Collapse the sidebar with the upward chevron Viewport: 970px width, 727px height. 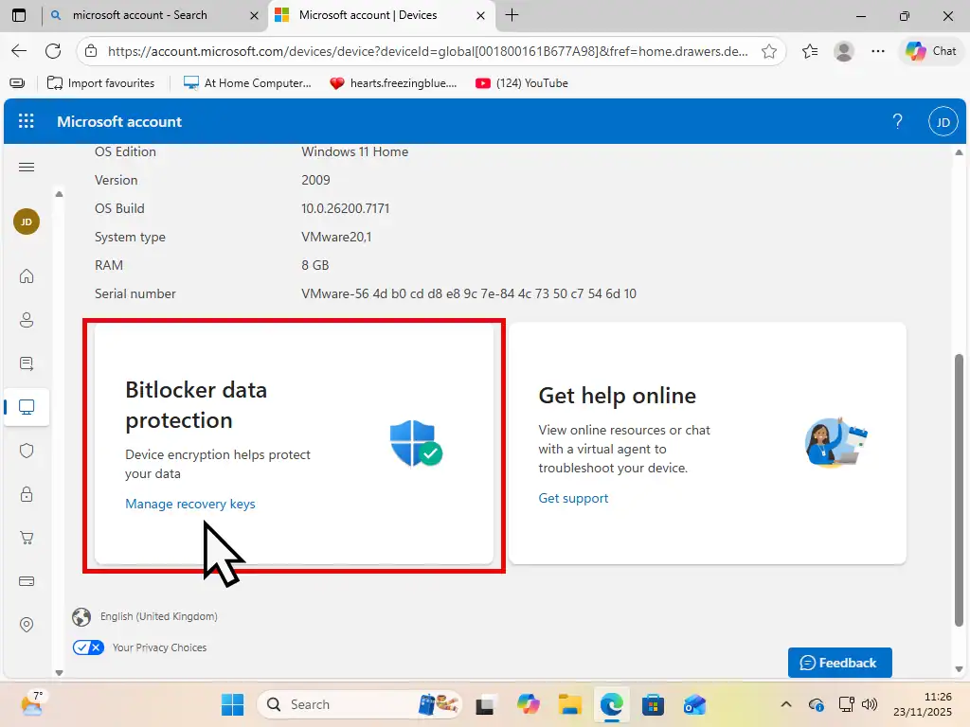(59, 193)
